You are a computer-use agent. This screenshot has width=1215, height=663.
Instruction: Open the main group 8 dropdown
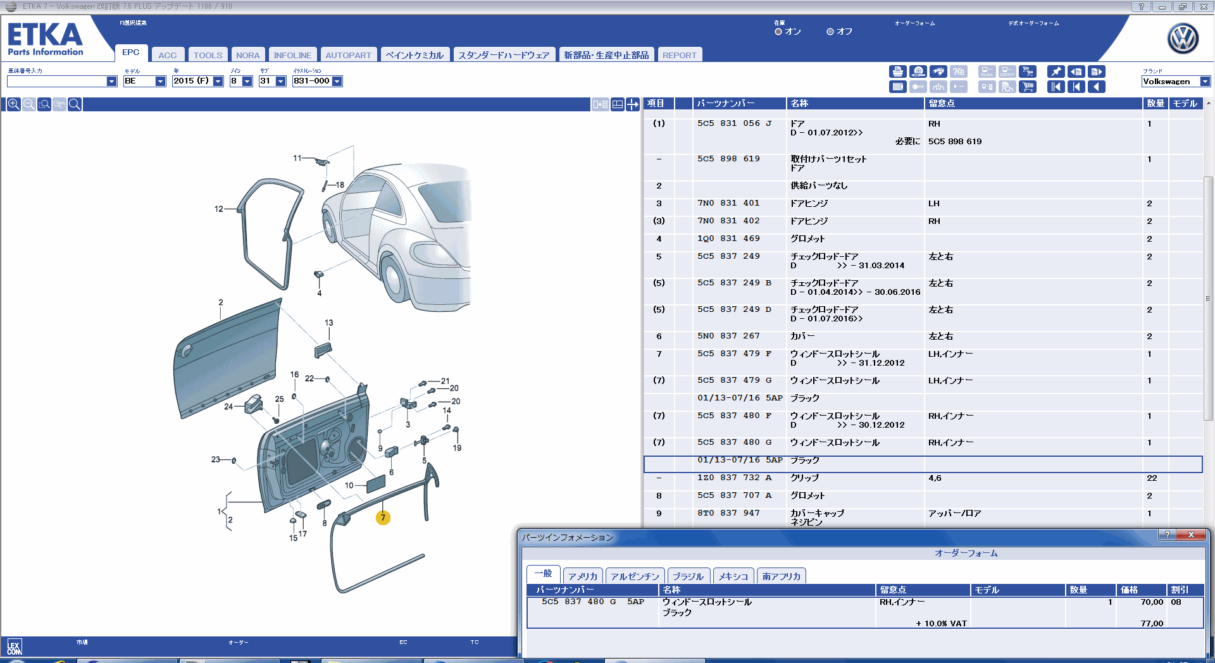[247, 82]
